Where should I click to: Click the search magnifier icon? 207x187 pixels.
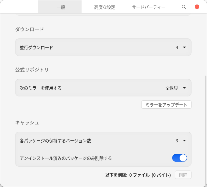click(184, 7)
